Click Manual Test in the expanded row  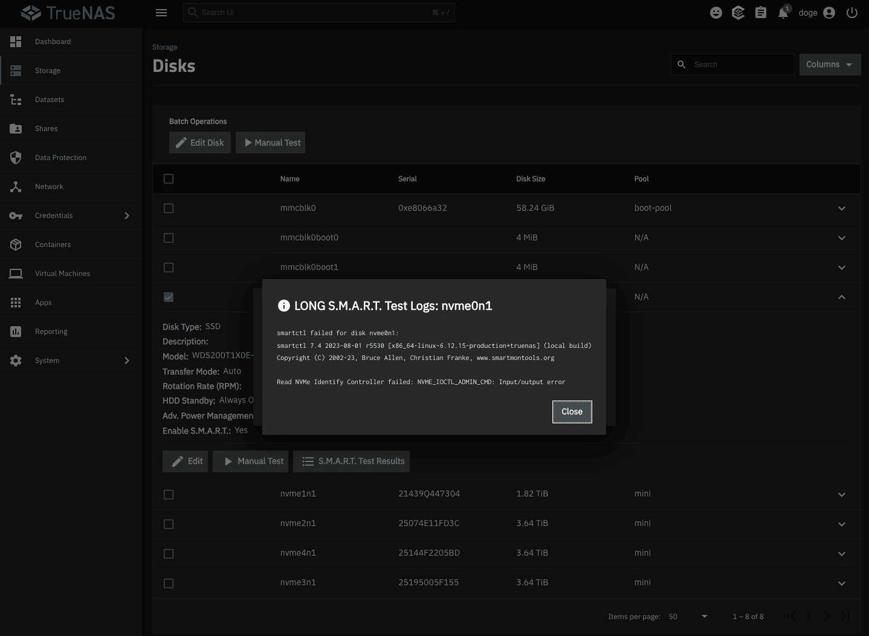point(251,461)
